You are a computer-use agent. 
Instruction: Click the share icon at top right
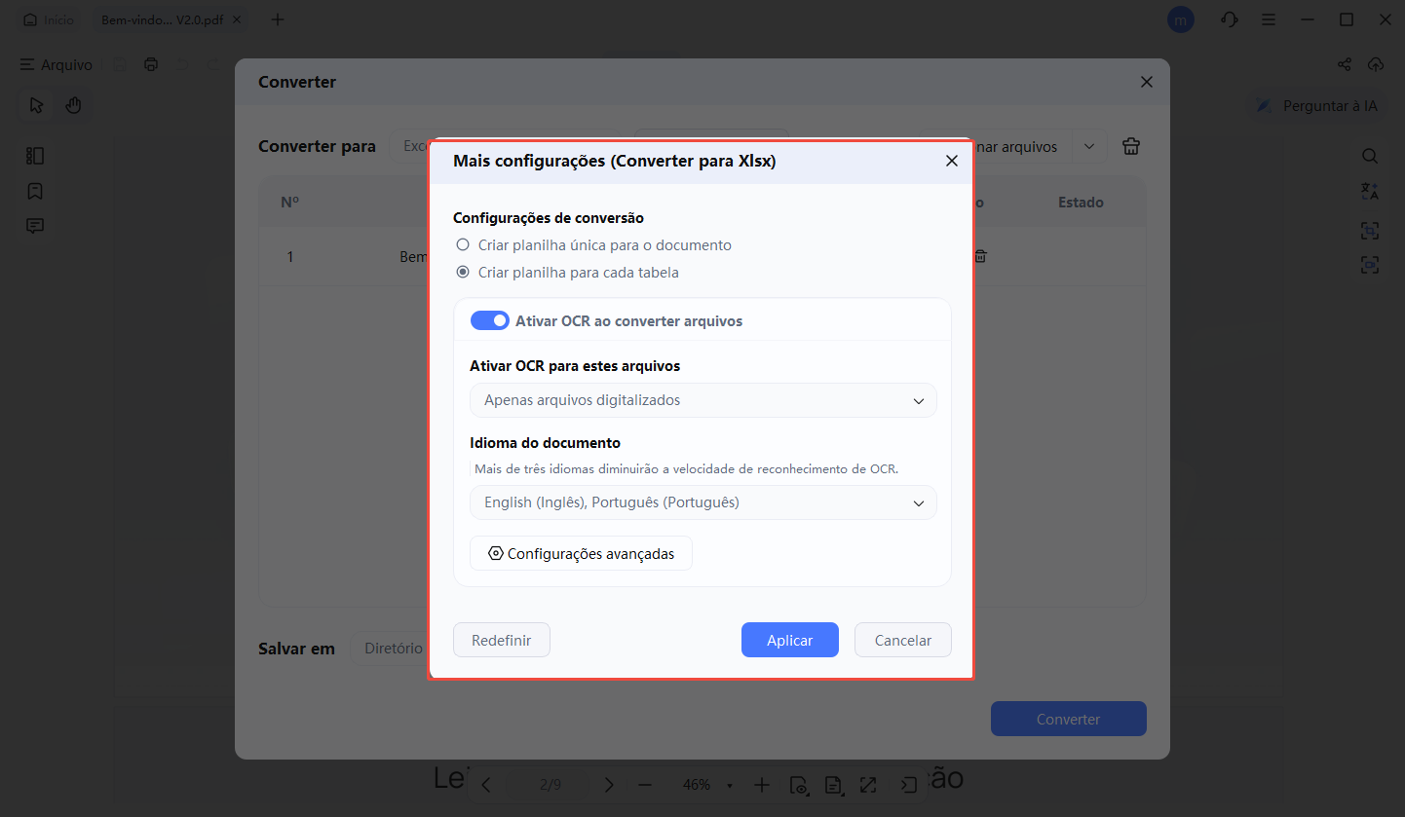point(1345,64)
